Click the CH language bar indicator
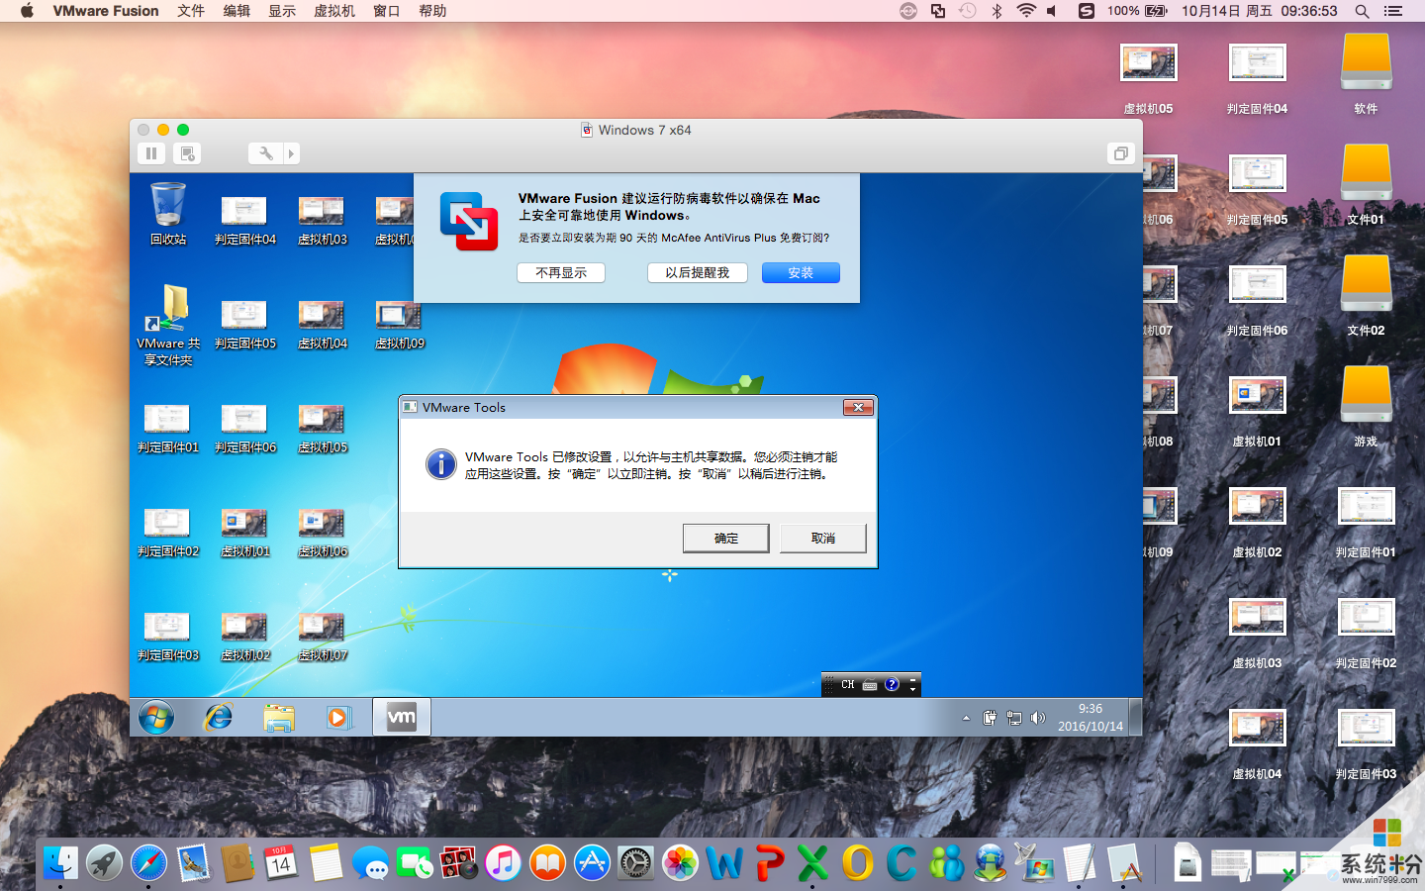The height and width of the screenshot is (891, 1425). coord(848,685)
